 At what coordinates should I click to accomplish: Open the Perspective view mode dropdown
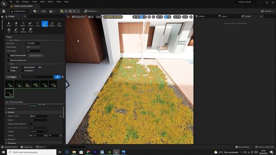tap(78, 17)
